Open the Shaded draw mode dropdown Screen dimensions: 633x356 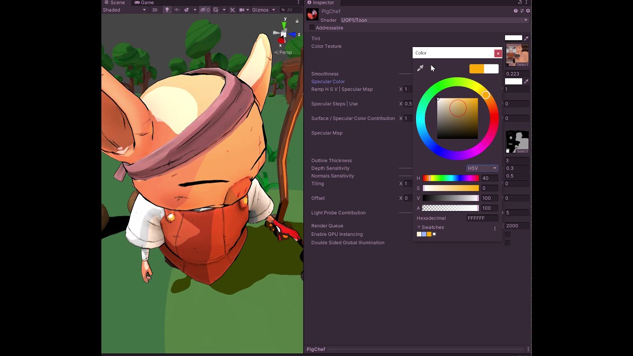pos(124,10)
